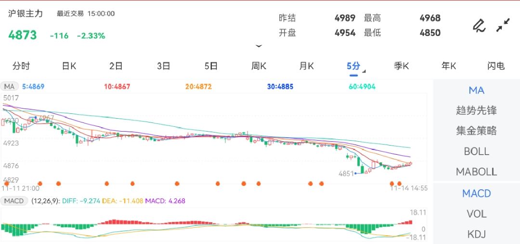Click the MA 20:4872 value
Viewport: 520px width, 244px height.
[x=199, y=87]
